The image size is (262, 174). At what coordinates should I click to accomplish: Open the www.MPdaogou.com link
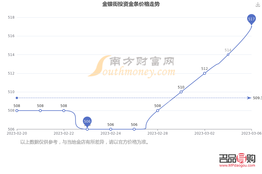coord(237,165)
